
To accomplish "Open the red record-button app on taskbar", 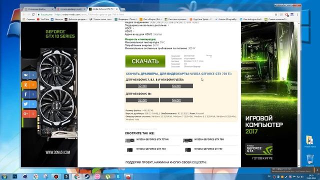I will [56, 176].
